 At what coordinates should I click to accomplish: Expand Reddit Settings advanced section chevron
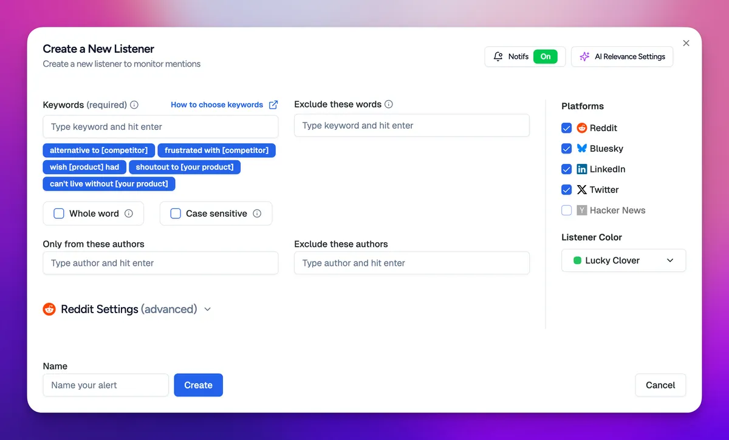[207, 310]
